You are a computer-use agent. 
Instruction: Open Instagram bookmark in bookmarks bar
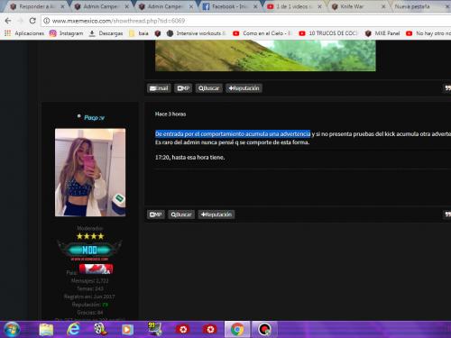66,33
